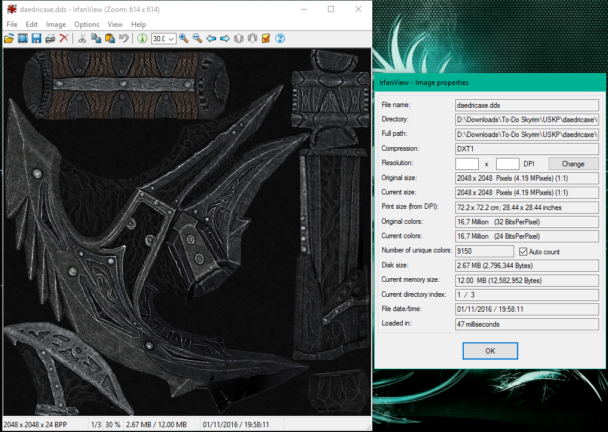Click the first Resolution DPI input field
The width and height of the screenshot is (608, 432).
pyautogui.click(x=467, y=164)
